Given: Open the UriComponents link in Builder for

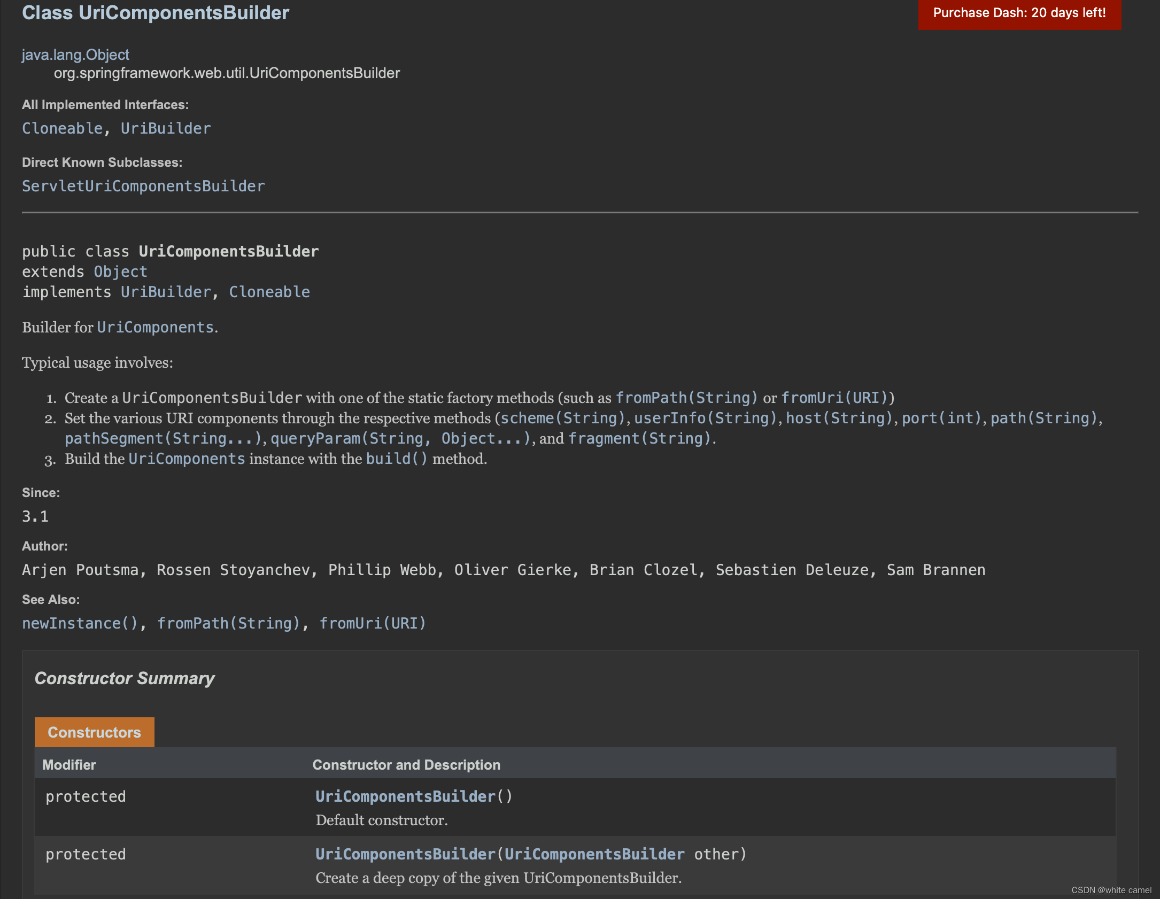Looking at the screenshot, I should 155,327.
